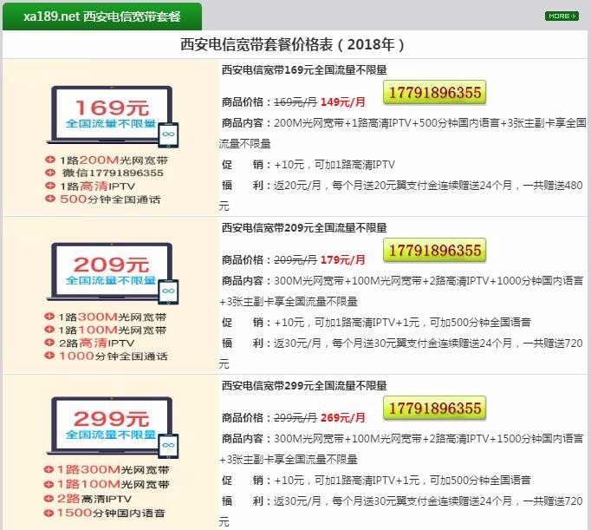
Task: Click the red 269元/月 discounted price
Action: point(343,417)
